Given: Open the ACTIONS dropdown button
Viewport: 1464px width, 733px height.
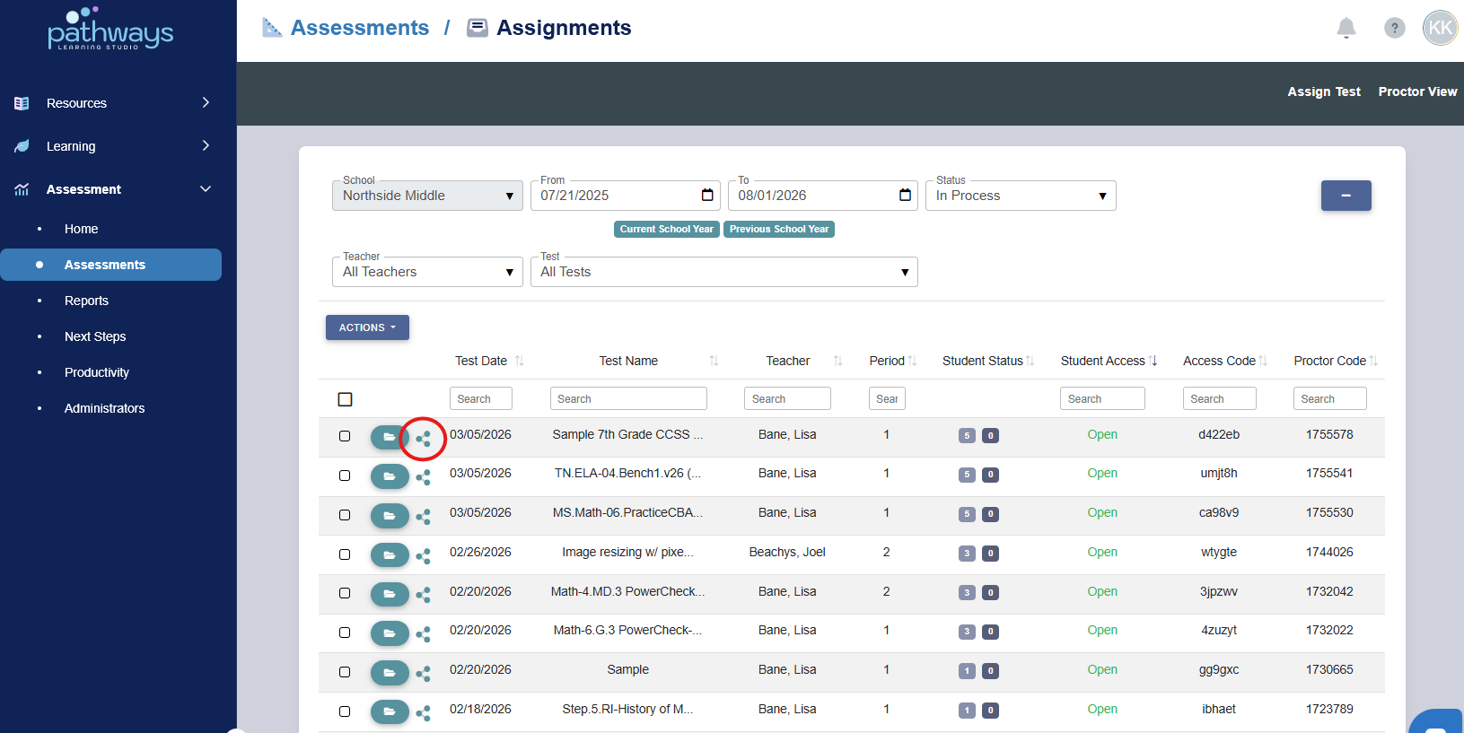Looking at the screenshot, I should point(367,327).
